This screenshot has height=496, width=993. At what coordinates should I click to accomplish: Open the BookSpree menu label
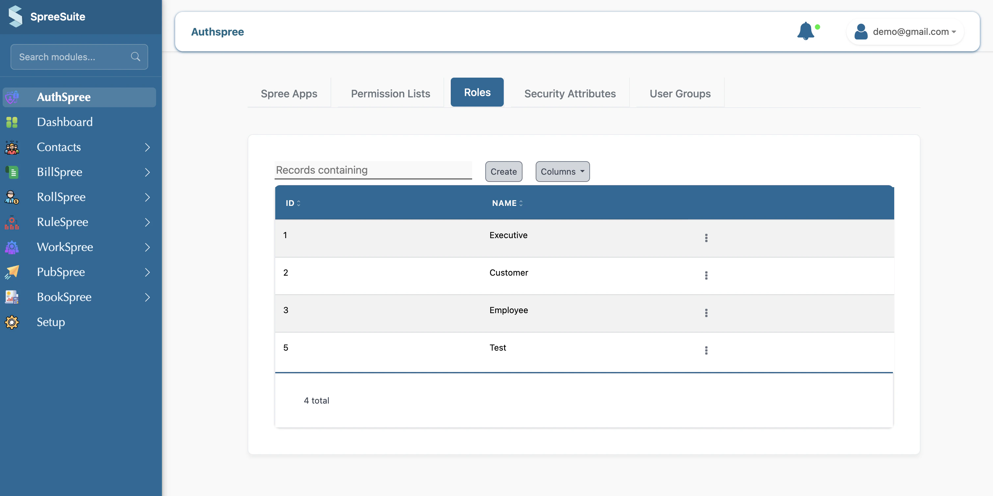pyautogui.click(x=64, y=297)
